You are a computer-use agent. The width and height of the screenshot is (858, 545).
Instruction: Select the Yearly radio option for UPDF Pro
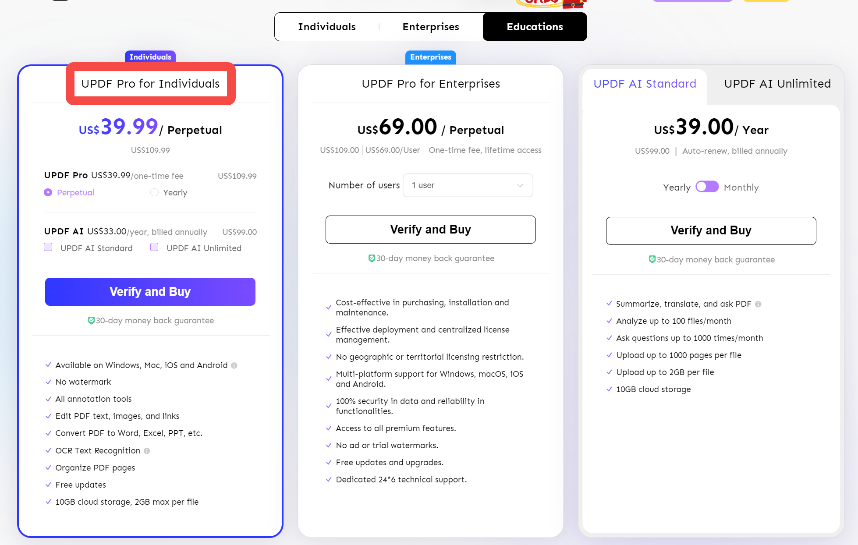click(x=154, y=192)
